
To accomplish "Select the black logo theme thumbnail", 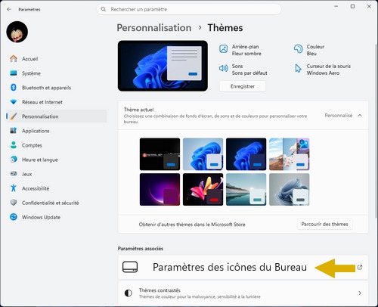I will 160,154.
